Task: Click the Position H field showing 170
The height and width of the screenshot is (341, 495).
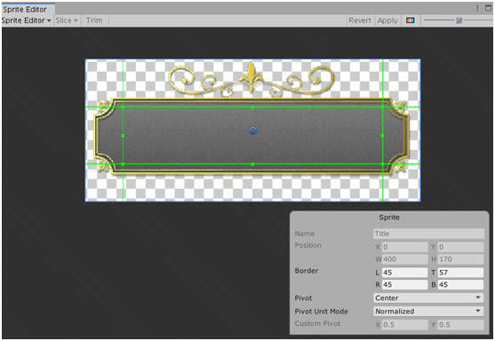Action: pyautogui.click(x=460, y=259)
